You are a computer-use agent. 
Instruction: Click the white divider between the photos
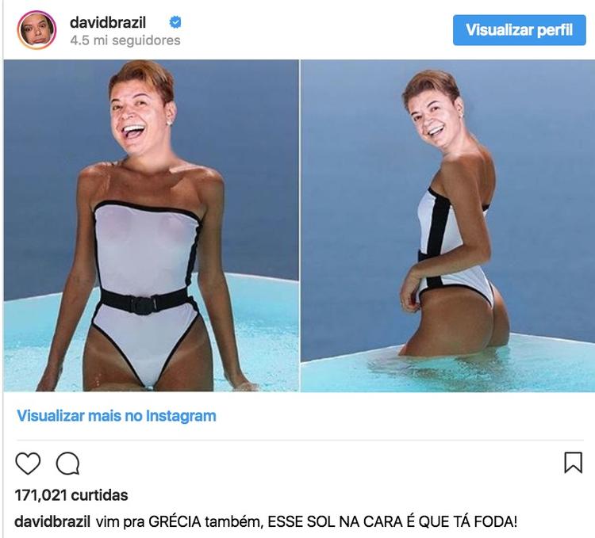coord(300,226)
